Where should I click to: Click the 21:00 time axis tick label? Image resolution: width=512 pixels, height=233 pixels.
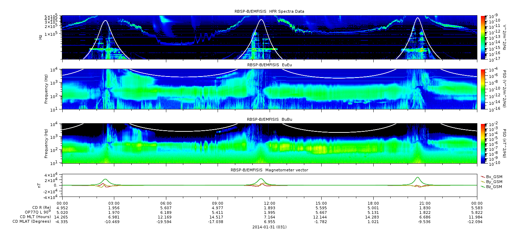[425, 203]
